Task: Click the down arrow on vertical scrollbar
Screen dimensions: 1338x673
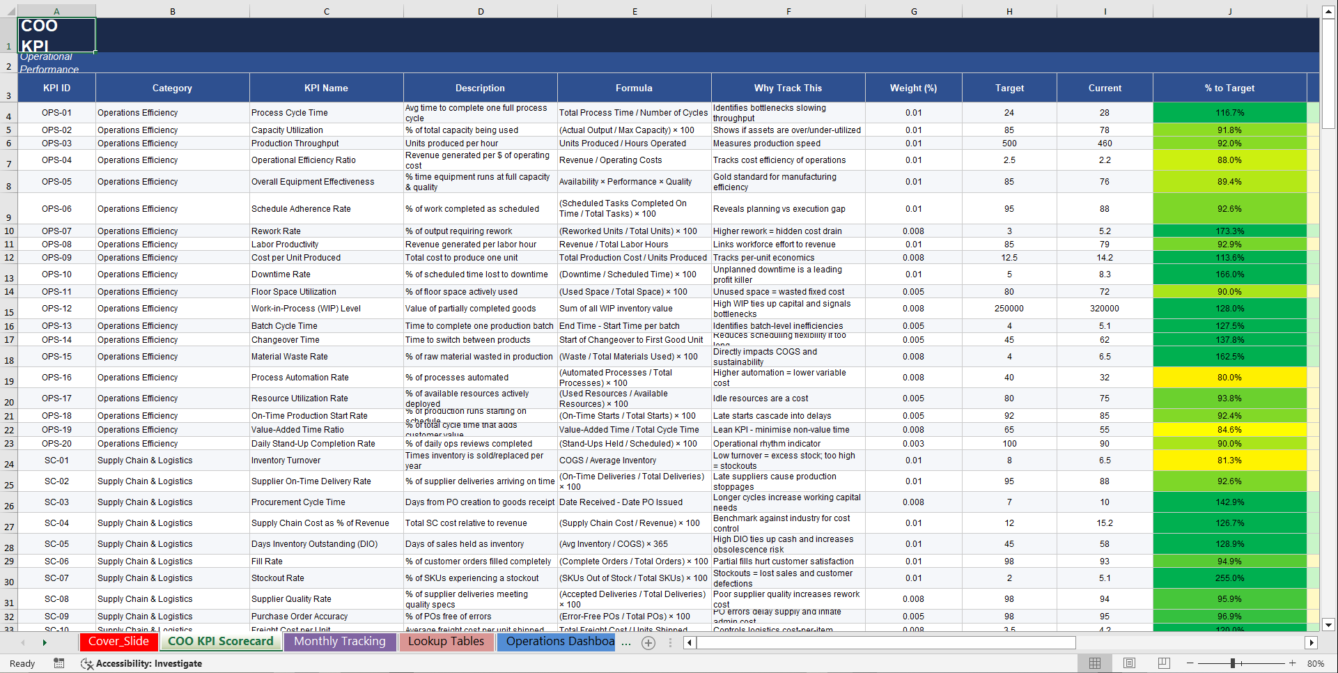Action: (1329, 625)
